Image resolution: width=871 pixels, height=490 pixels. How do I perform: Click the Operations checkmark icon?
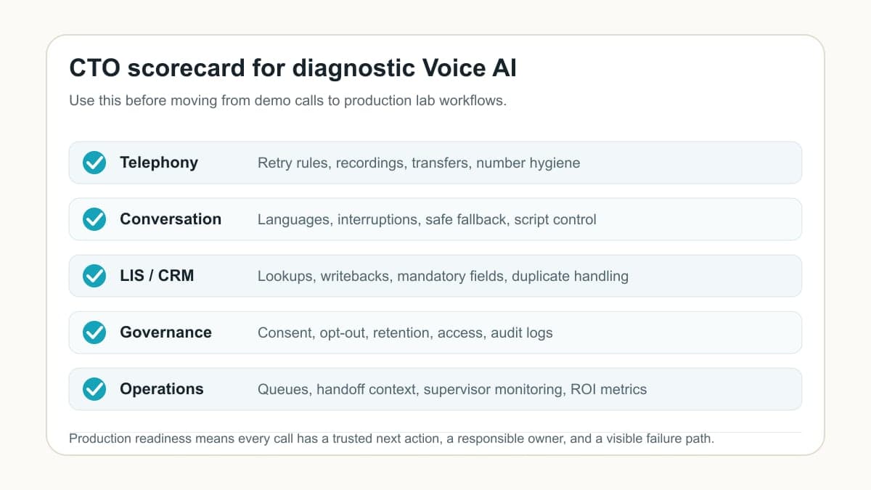pos(94,389)
